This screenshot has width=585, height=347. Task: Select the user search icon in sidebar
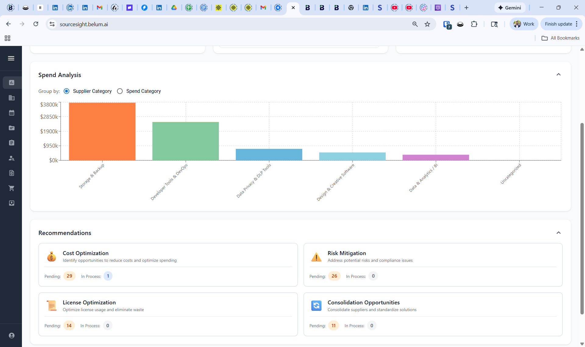[x=11, y=158]
